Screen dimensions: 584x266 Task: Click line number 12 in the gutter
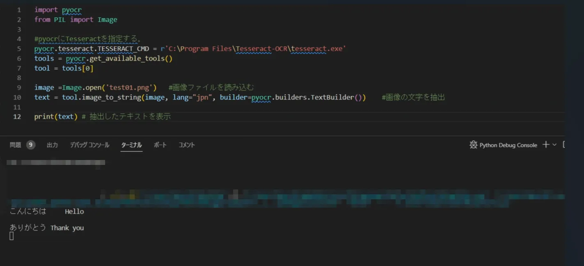click(x=17, y=117)
